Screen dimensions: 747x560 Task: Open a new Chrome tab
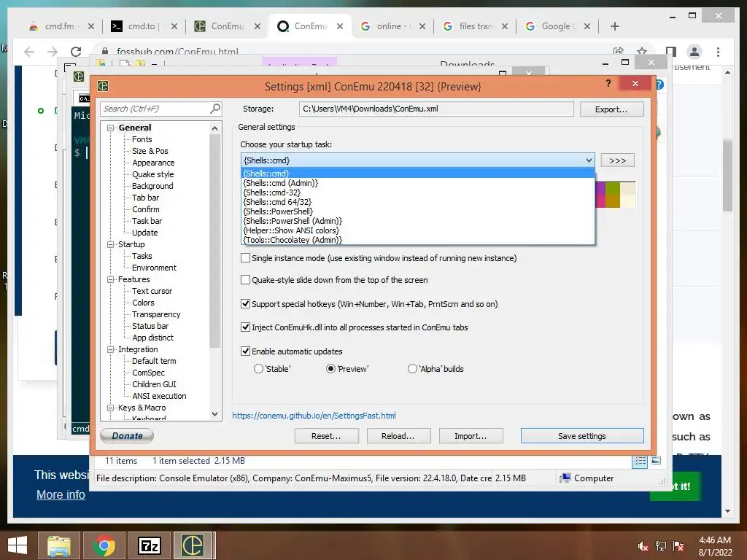(x=615, y=26)
